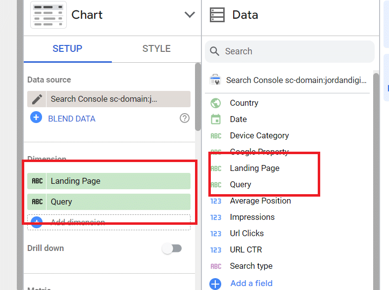
Task: Select the Query dimension chip
Action: (109, 202)
